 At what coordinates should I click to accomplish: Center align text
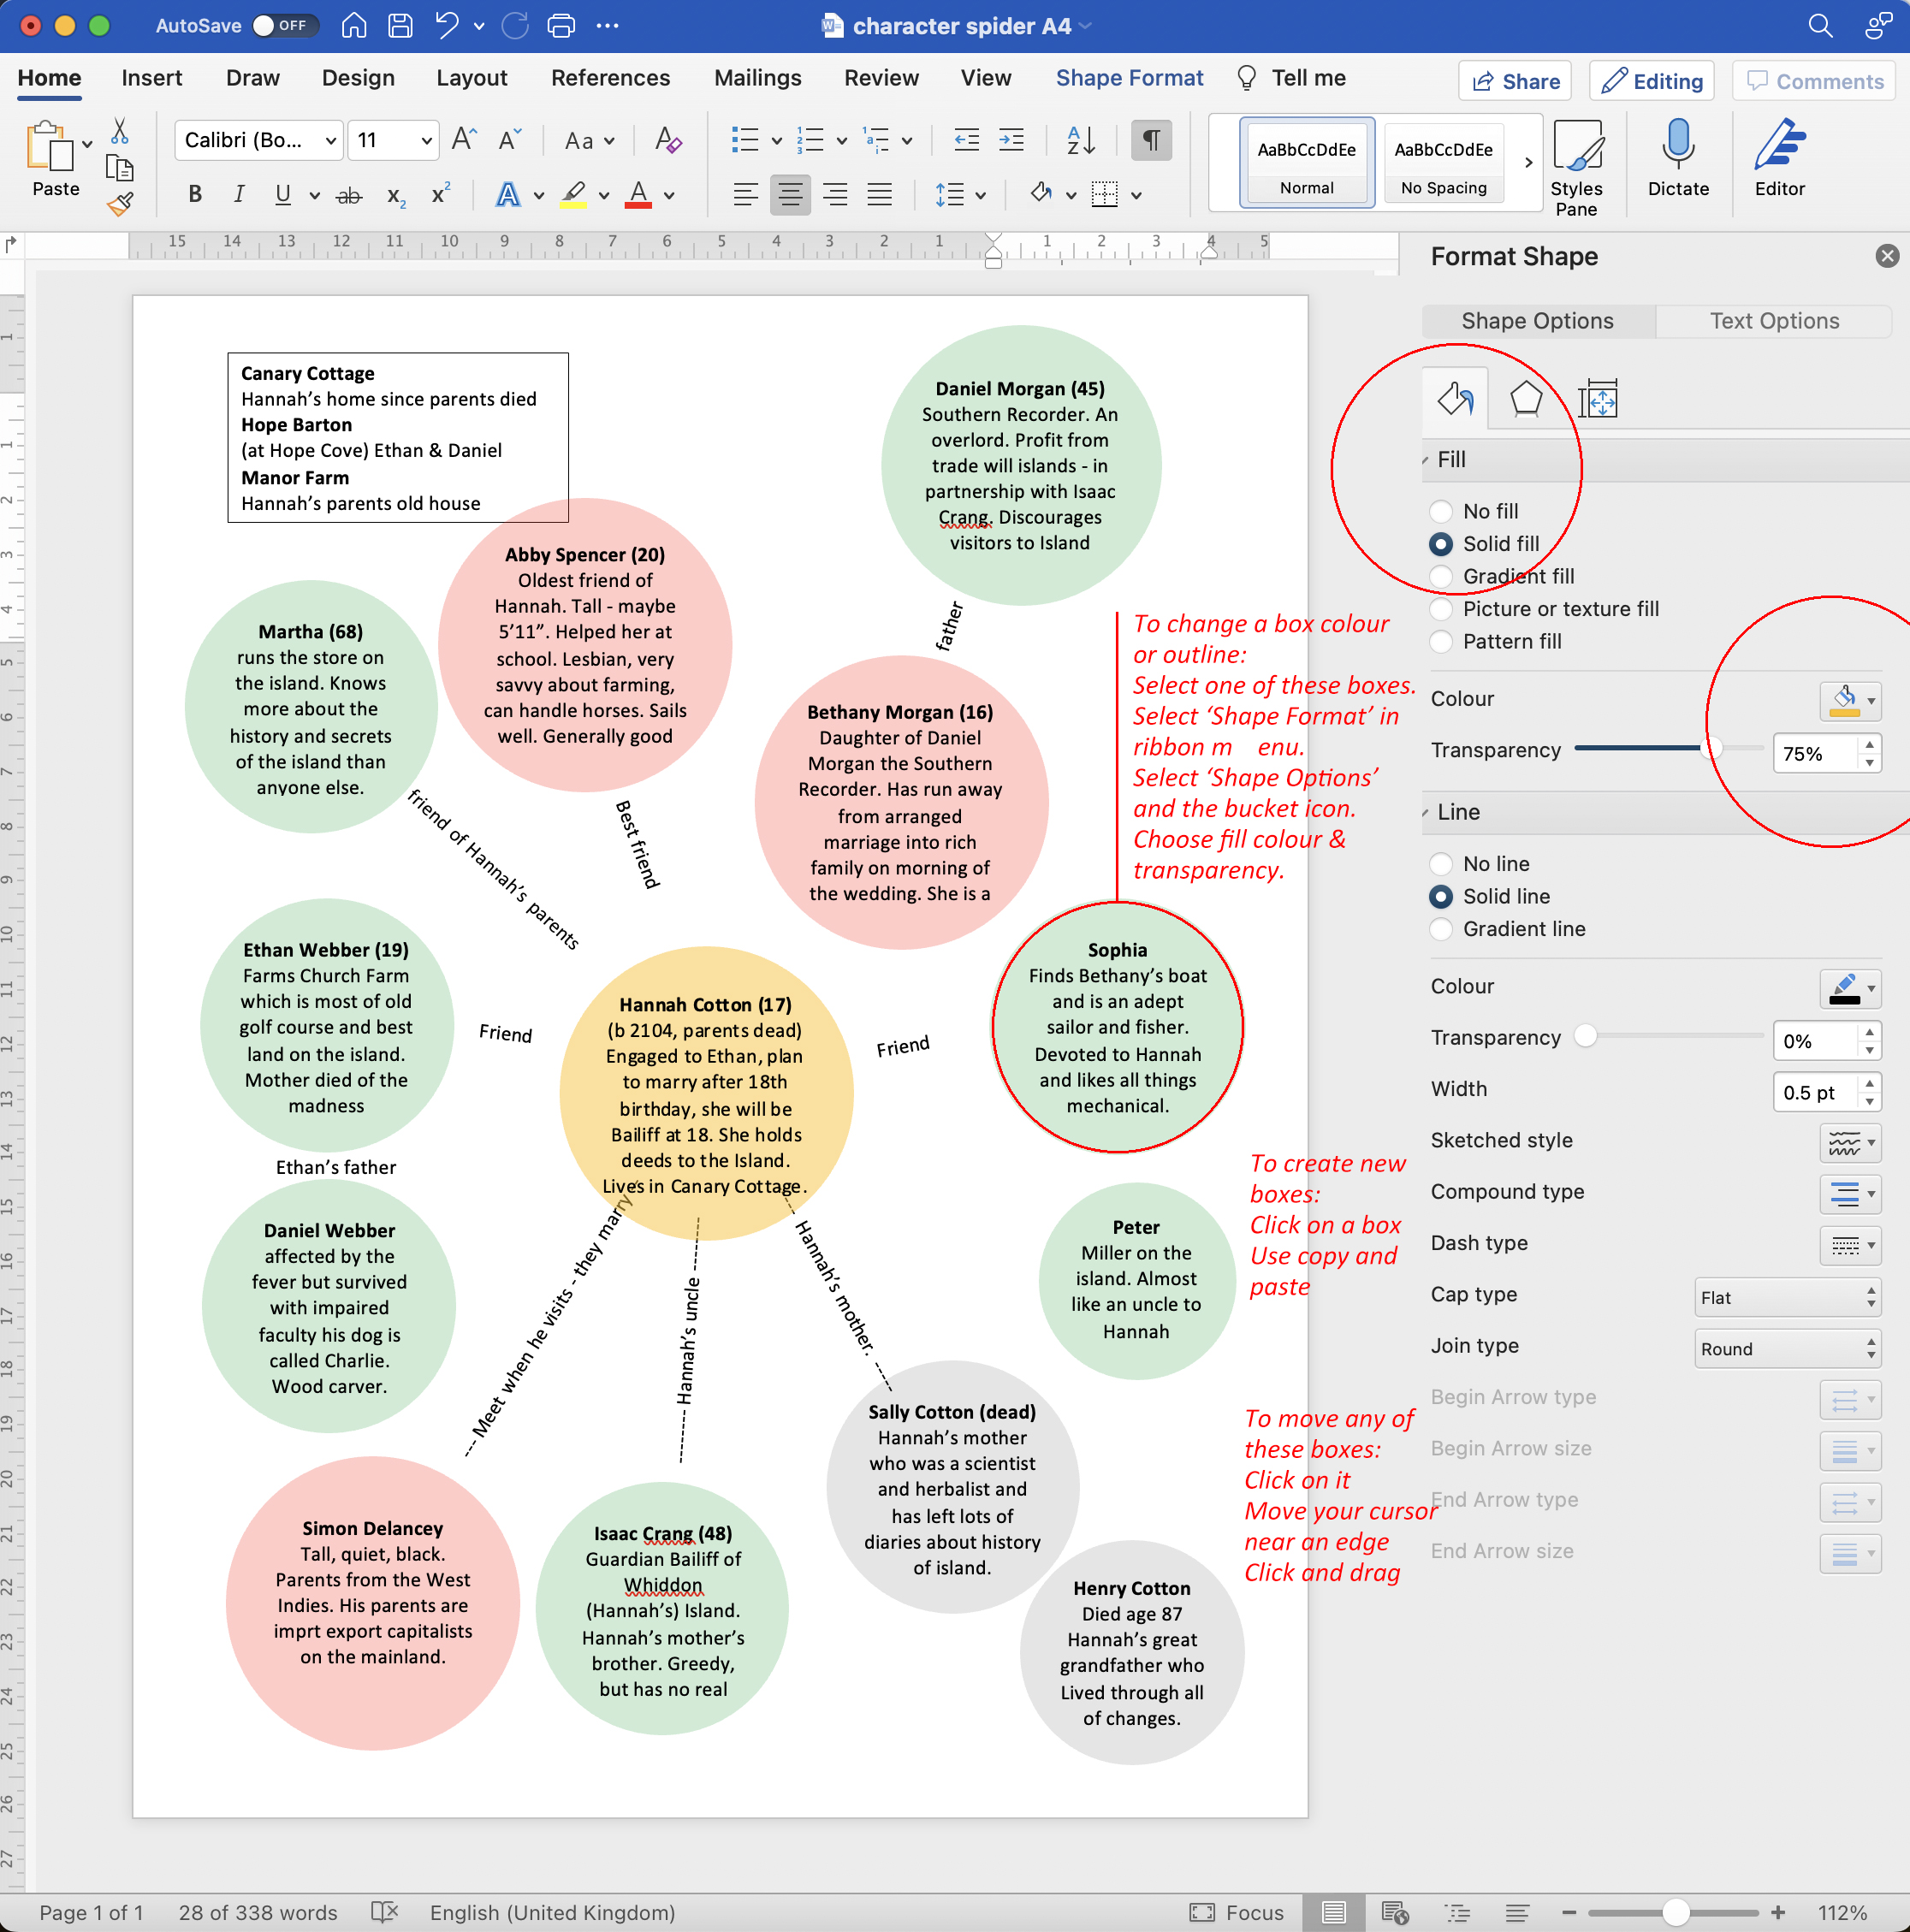[790, 194]
